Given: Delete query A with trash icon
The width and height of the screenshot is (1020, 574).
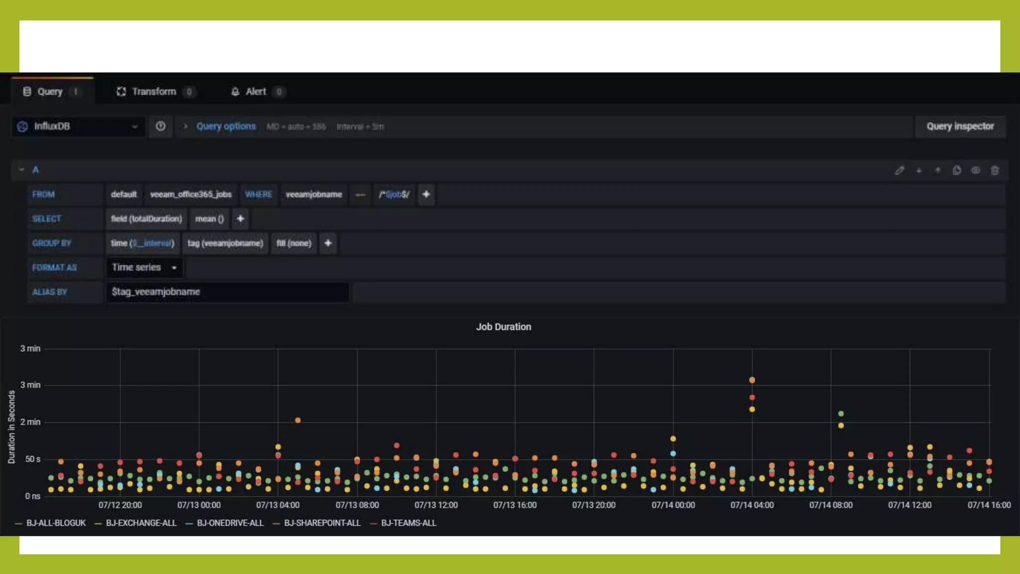Looking at the screenshot, I should (x=994, y=170).
